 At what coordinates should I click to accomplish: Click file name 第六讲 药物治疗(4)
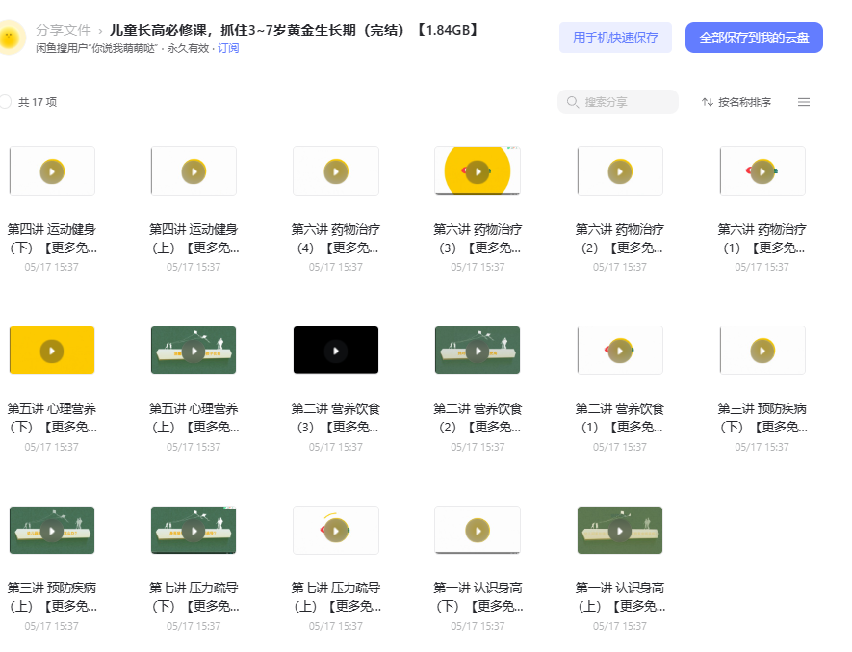click(x=336, y=238)
